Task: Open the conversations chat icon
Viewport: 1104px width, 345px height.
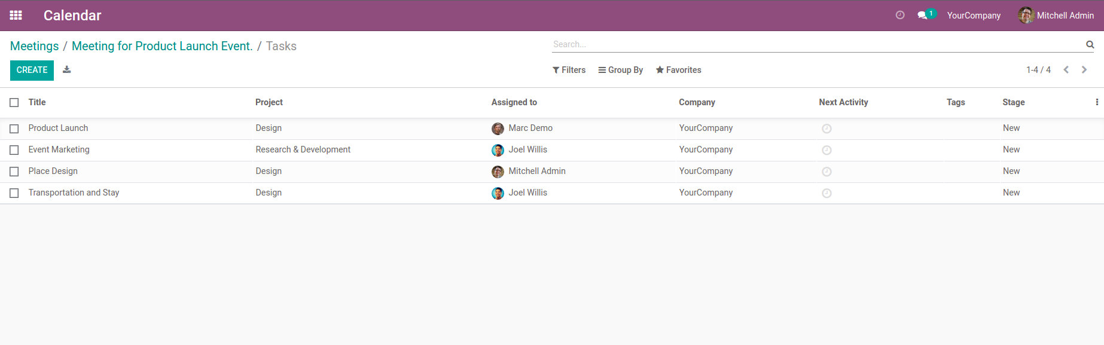Action: [x=923, y=16]
